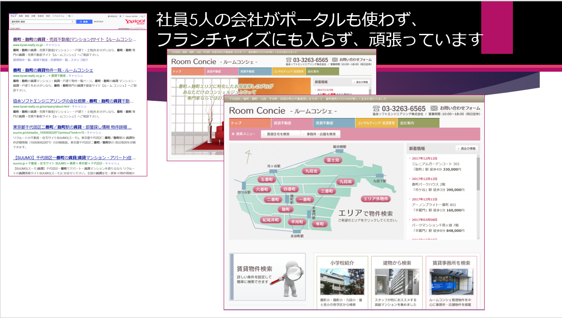Click the news list scrollbar down arrow
Viewport: 562px width, 318px height.
click(478, 237)
